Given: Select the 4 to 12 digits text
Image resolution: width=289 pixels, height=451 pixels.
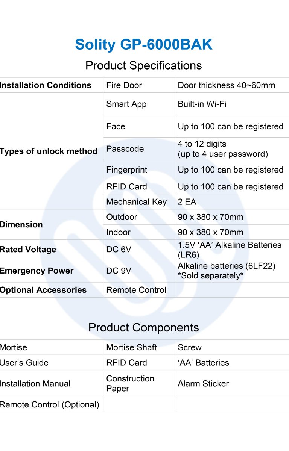Looking at the screenshot, I should (202, 144).
